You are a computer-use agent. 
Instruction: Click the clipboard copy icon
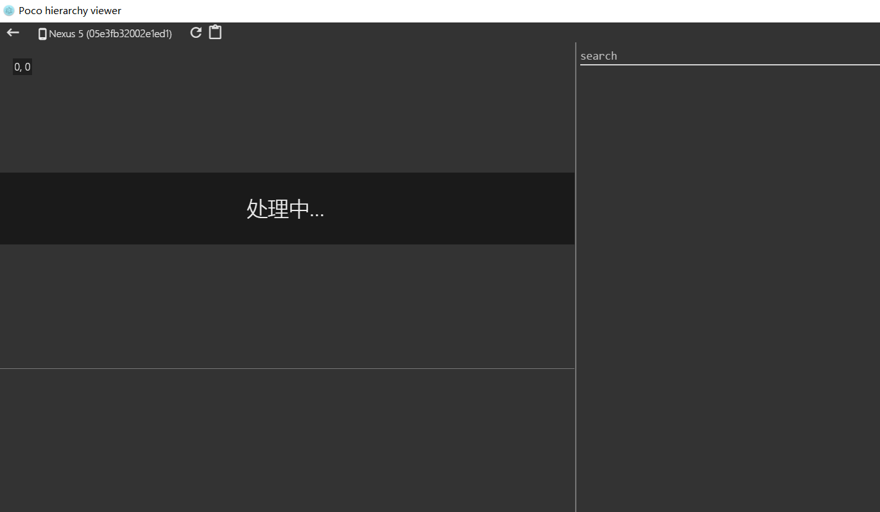pos(215,32)
